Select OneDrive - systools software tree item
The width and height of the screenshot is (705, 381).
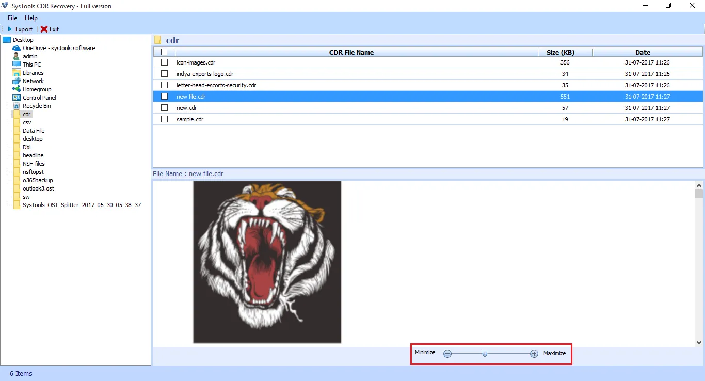(x=59, y=48)
